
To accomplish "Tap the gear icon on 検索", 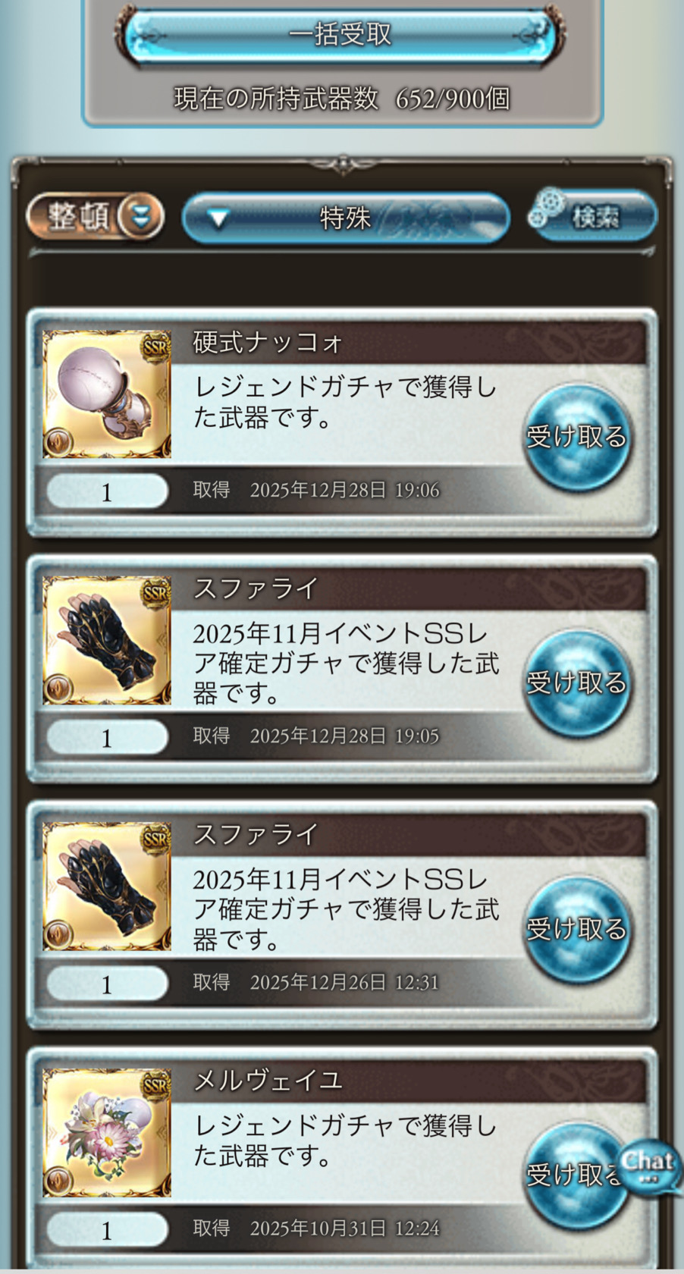I will pos(549,208).
